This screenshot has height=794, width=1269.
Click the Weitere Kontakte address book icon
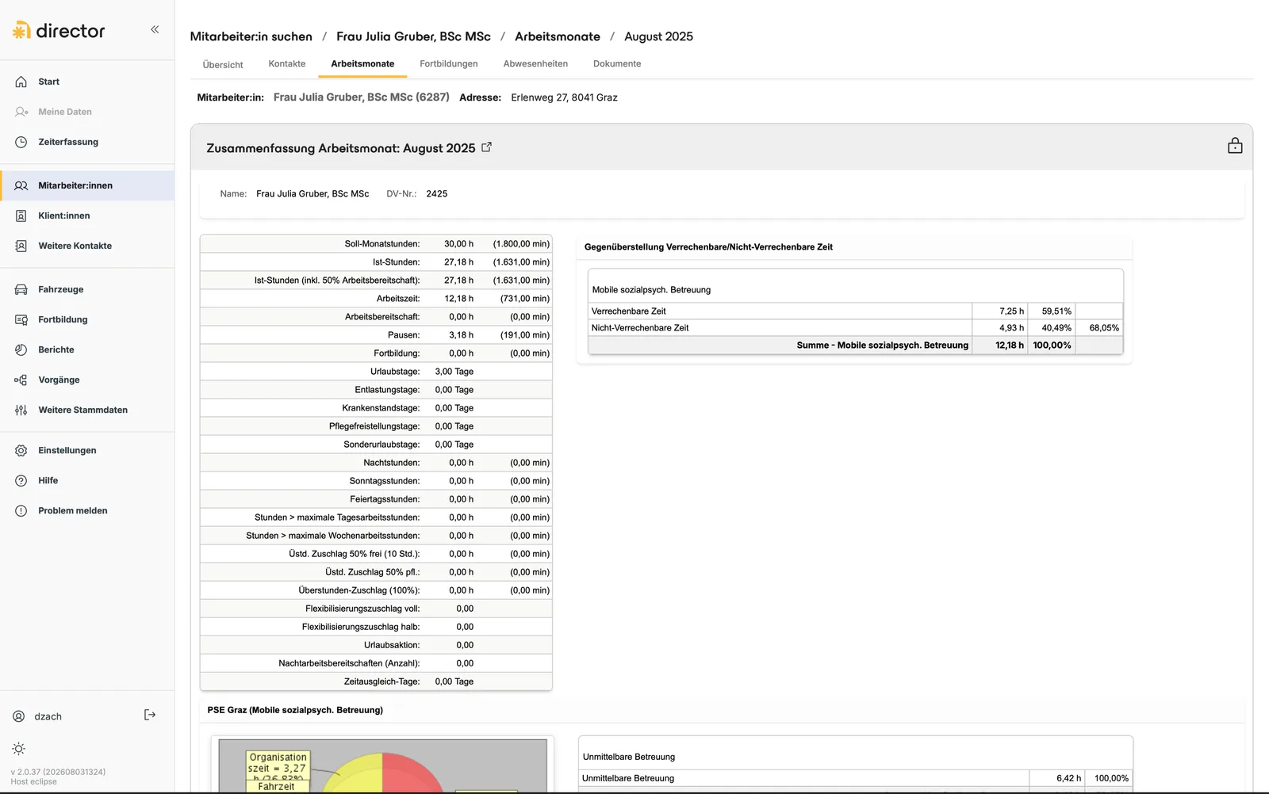click(21, 246)
